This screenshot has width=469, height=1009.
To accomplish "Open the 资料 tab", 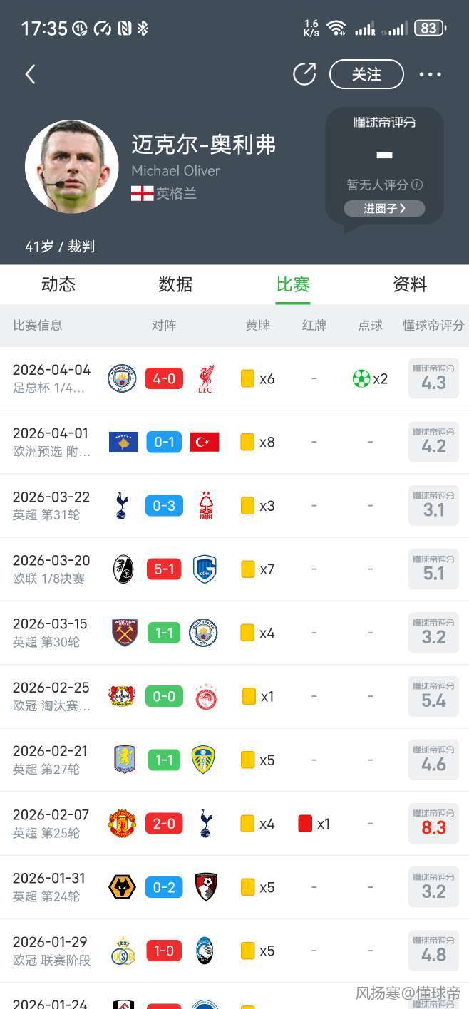I will pyautogui.click(x=410, y=284).
